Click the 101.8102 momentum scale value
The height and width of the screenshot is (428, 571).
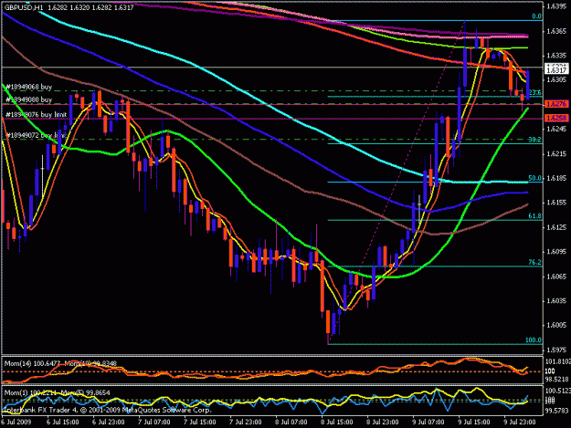click(557, 361)
